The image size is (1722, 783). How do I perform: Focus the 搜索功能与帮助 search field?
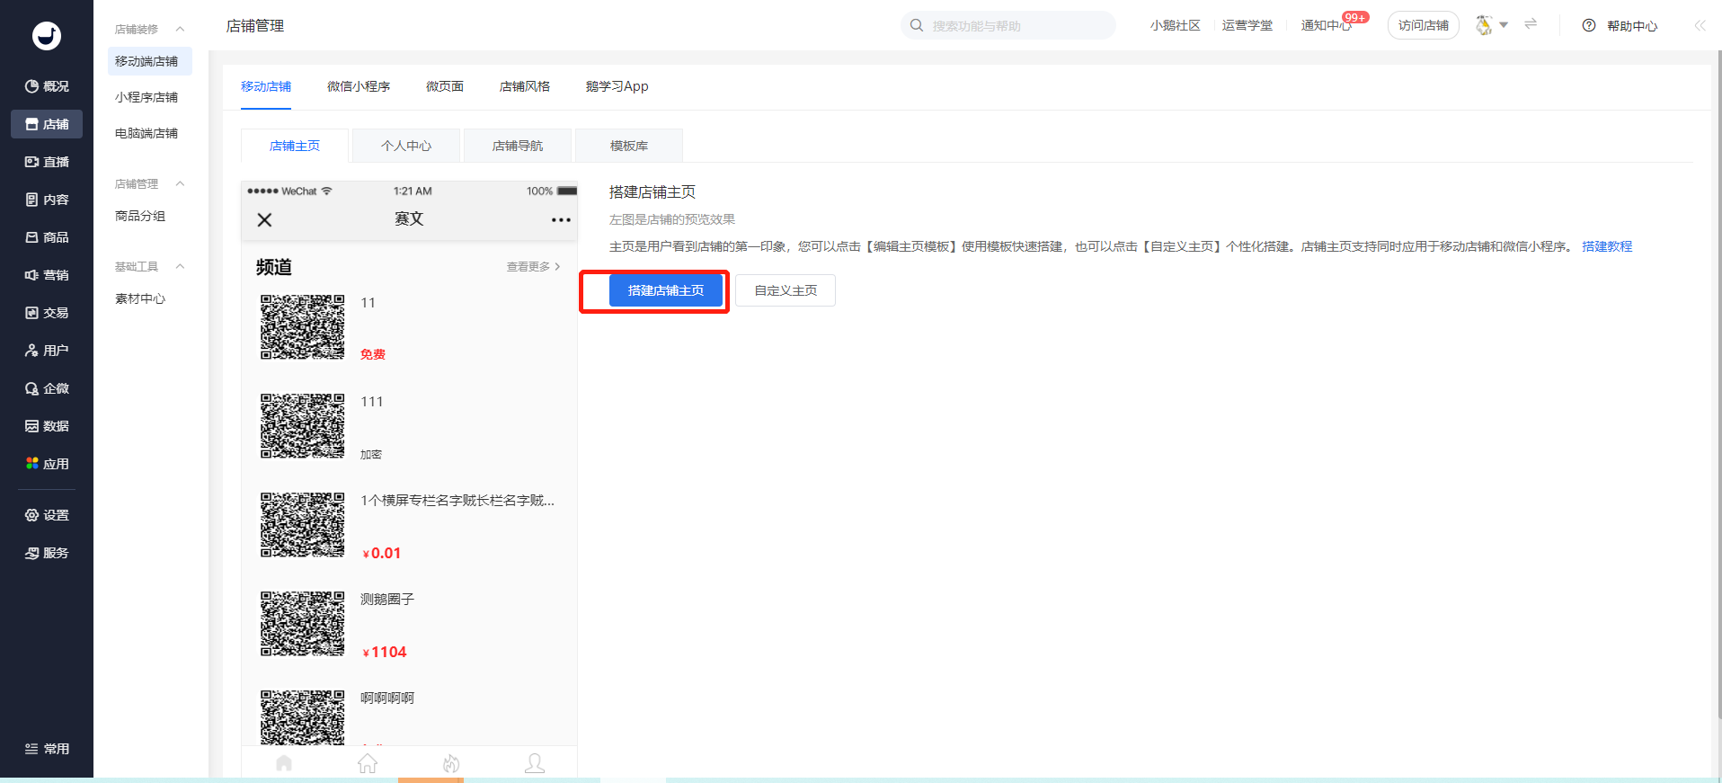click(1008, 25)
